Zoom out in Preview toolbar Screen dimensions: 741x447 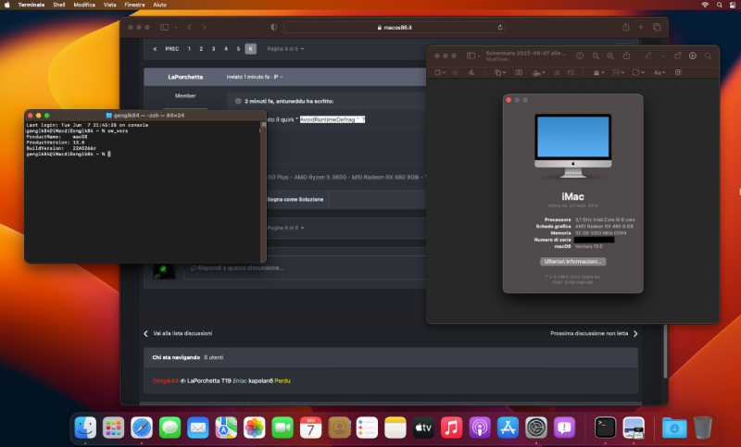point(596,56)
